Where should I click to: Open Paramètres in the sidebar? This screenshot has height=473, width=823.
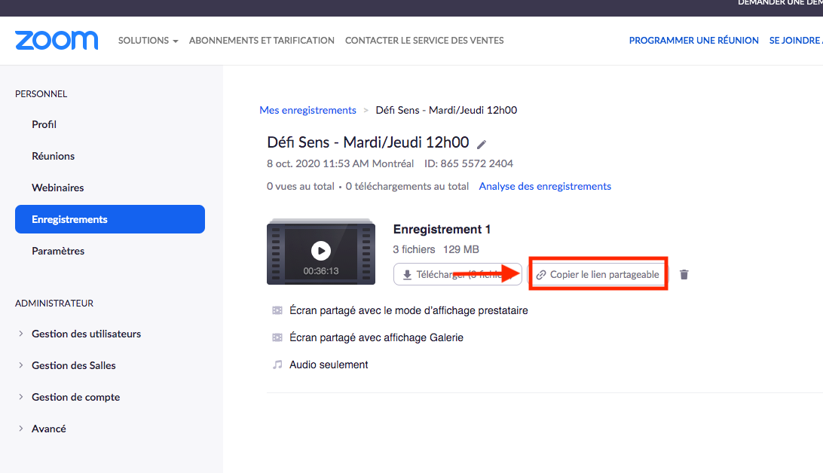pyautogui.click(x=58, y=251)
